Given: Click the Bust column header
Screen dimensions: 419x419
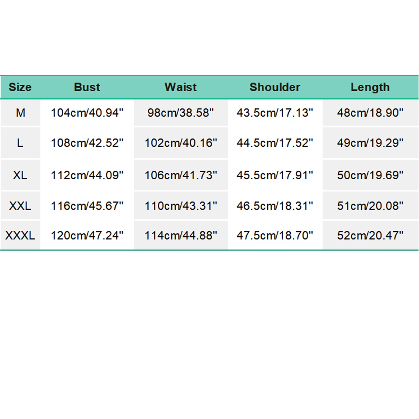Looking at the screenshot, I should point(87,87).
